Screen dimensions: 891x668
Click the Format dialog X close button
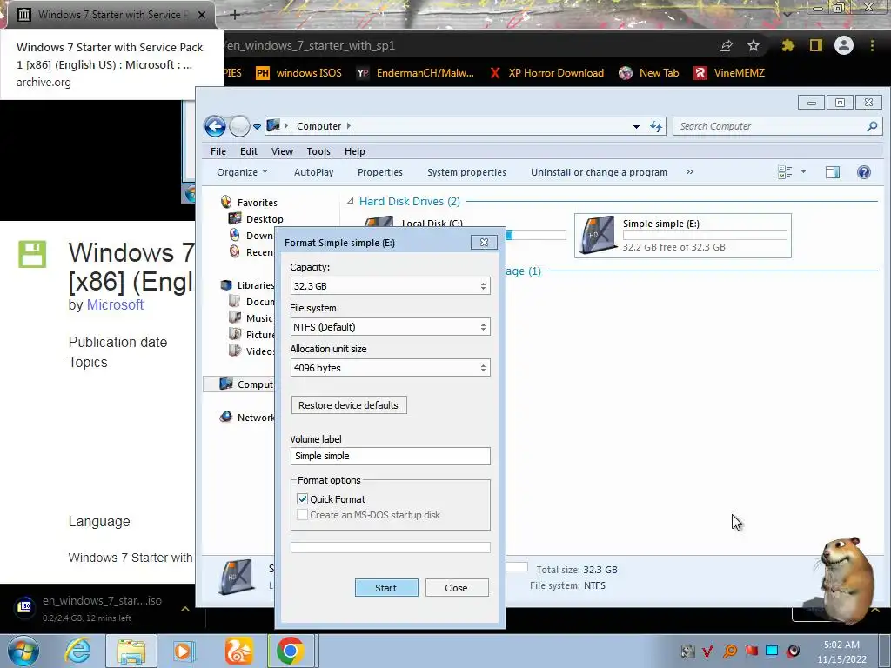(x=484, y=242)
